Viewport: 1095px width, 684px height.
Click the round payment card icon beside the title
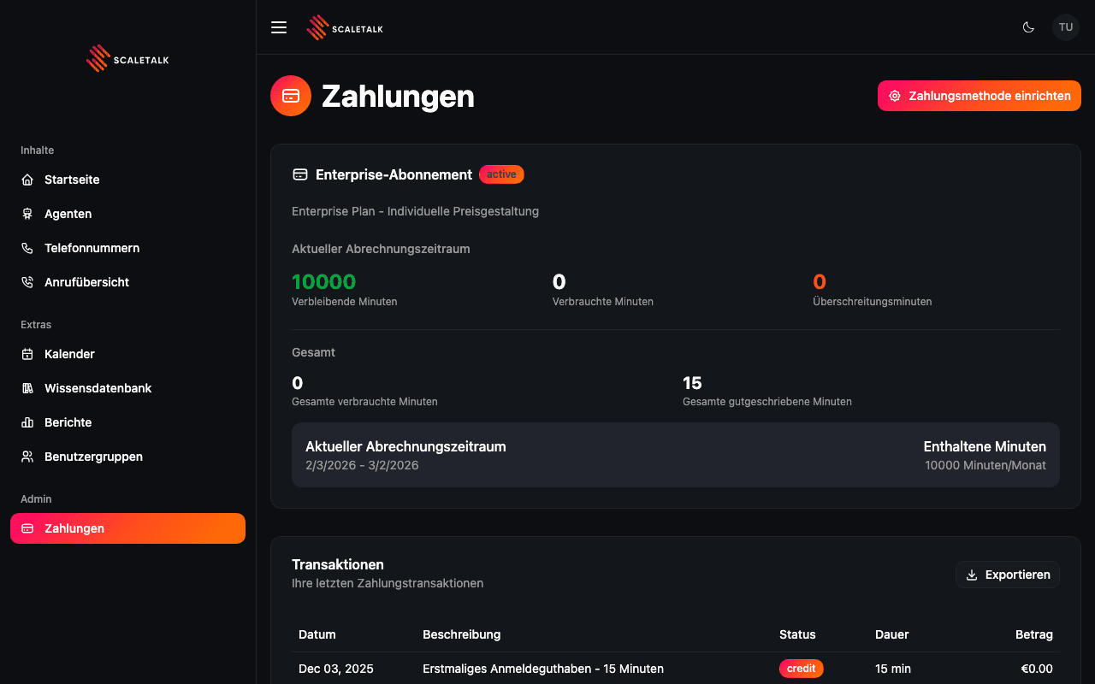[291, 96]
